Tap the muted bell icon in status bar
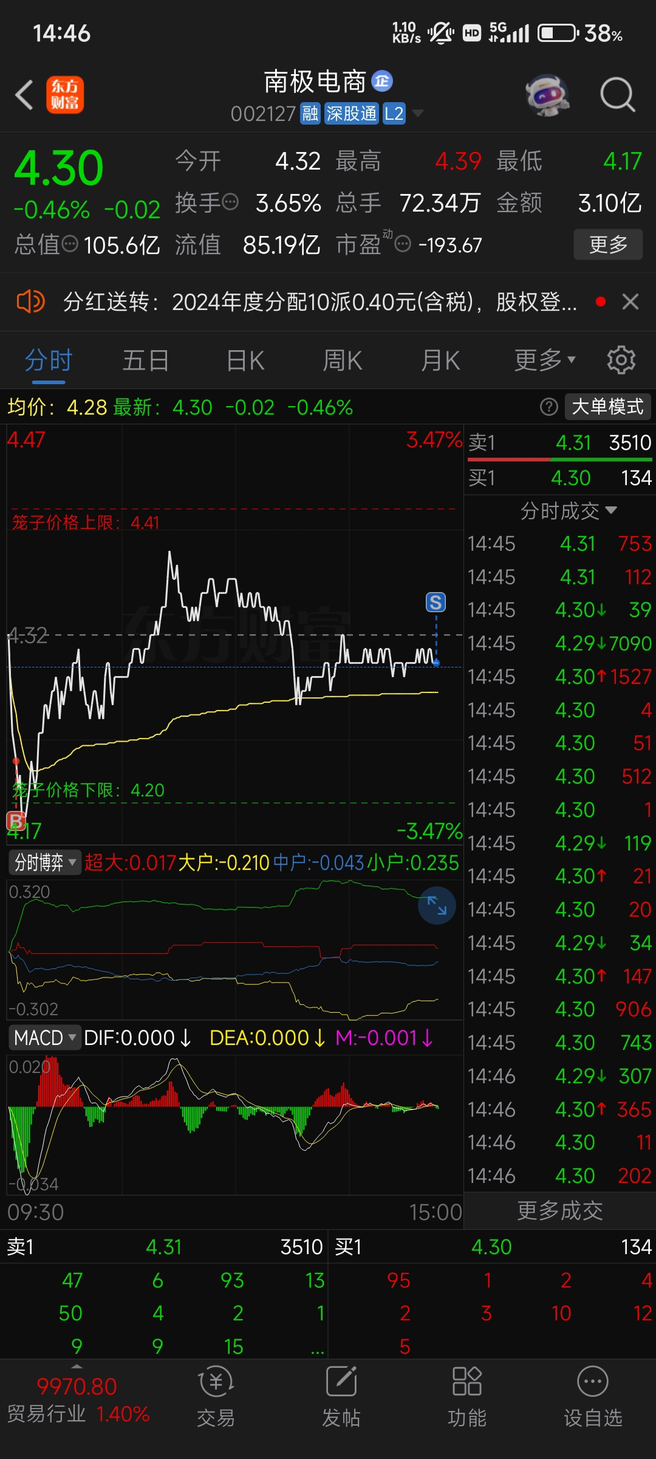Viewport: 656px width, 1459px height. (441, 33)
